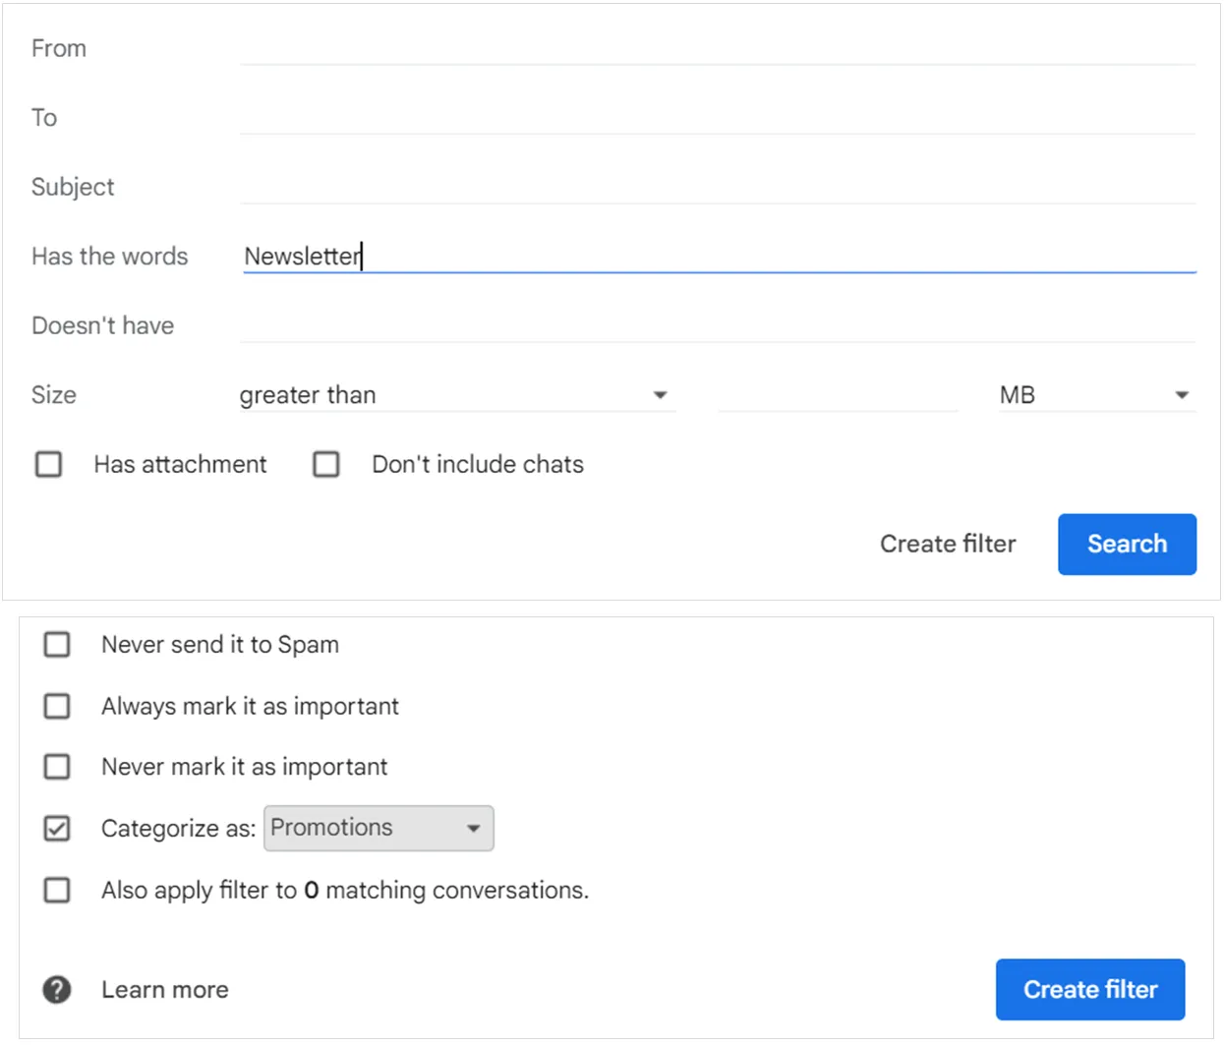
Task: Check 'Also apply filter to matching conversations'
Action: 57,890
